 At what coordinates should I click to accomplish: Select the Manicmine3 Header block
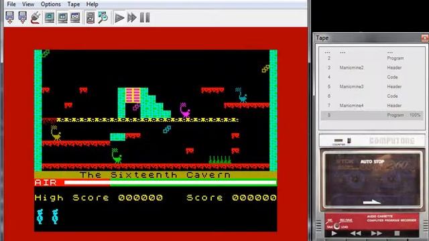tap(372, 86)
